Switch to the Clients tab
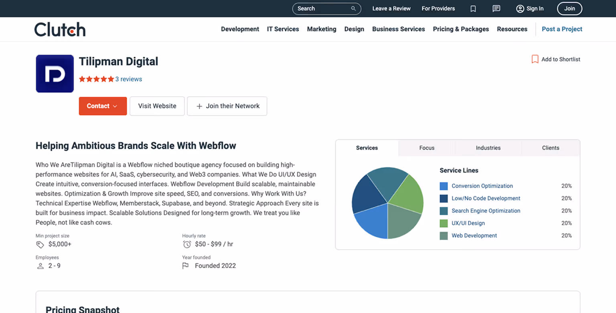 (x=551, y=148)
